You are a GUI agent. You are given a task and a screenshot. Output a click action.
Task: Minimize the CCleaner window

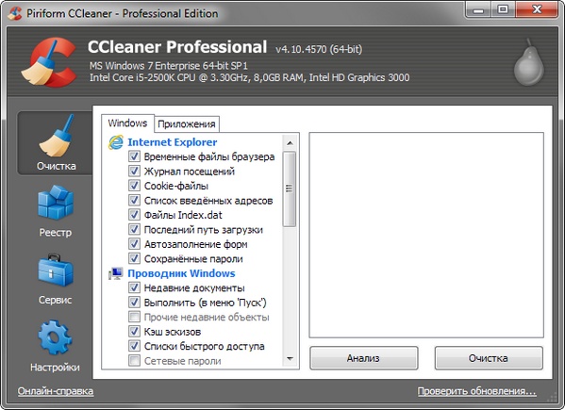click(x=478, y=9)
